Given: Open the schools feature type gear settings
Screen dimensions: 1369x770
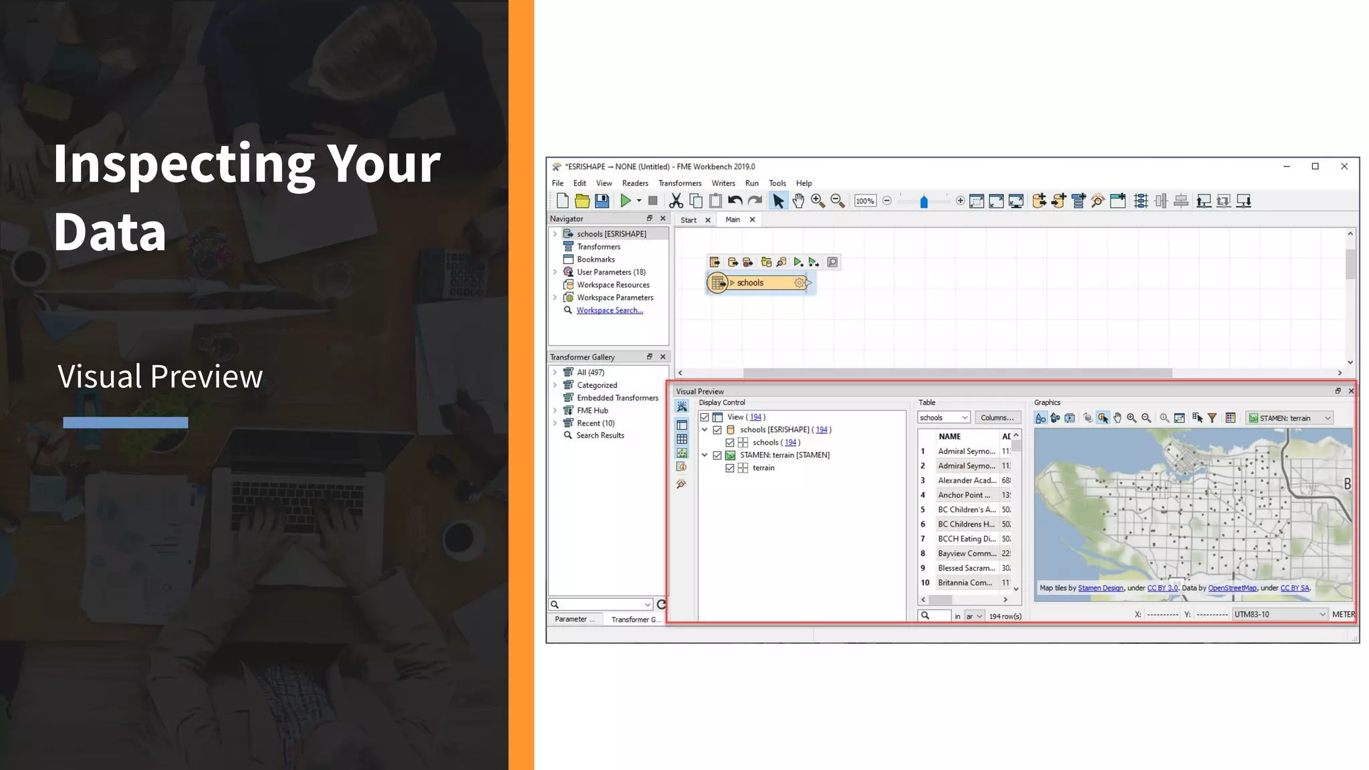Looking at the screenshot, I should tap(799, 283).
